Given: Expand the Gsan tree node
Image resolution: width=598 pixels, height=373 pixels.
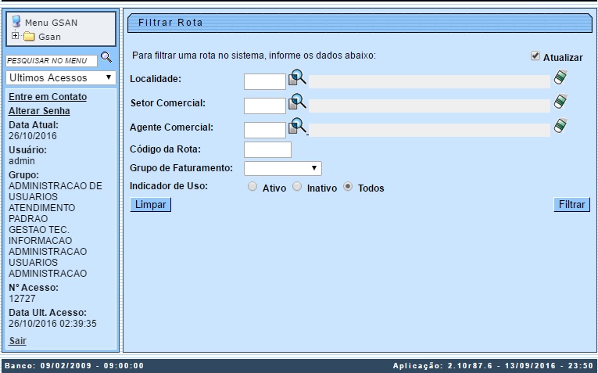Looking at the screenshot, I should (15, 36).
